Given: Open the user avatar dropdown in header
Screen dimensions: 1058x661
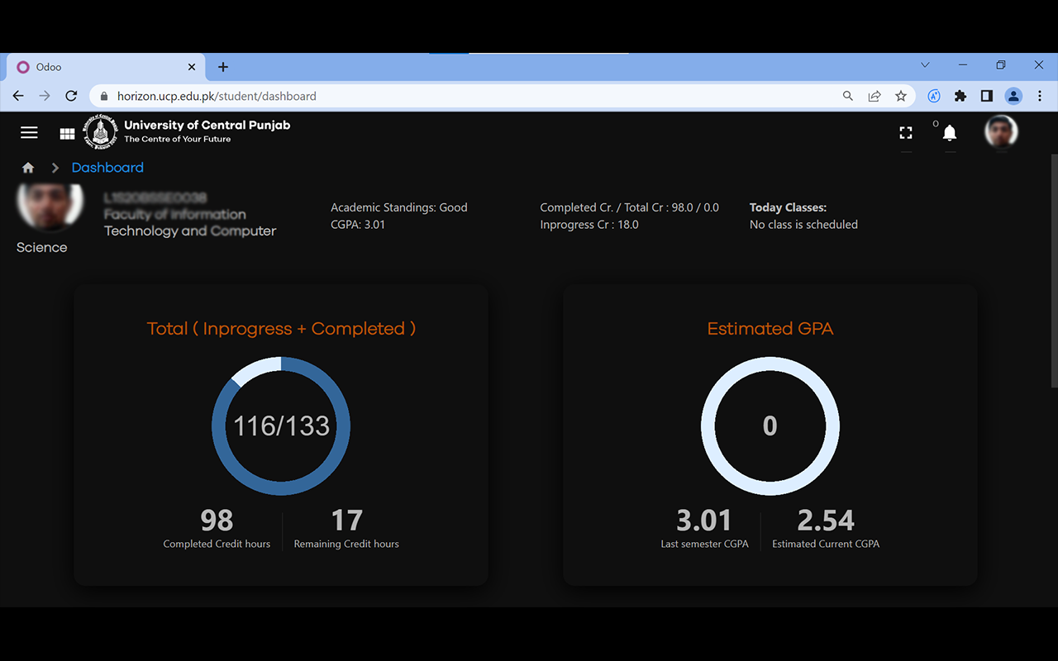Looking at the screenshot, I should pyautogui.click(x=1001, y=132).
